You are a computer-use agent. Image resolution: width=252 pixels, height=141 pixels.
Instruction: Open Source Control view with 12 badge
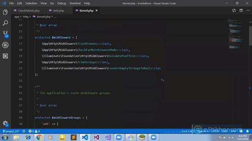(x=6, y=34)
